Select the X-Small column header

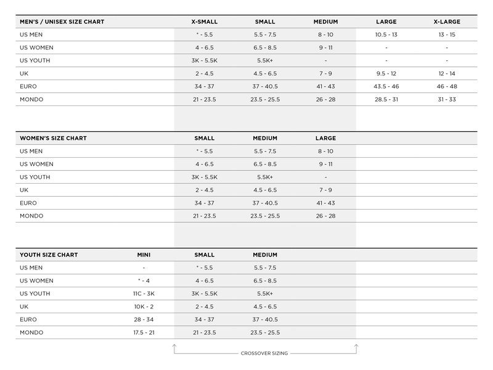pos(205,22)
